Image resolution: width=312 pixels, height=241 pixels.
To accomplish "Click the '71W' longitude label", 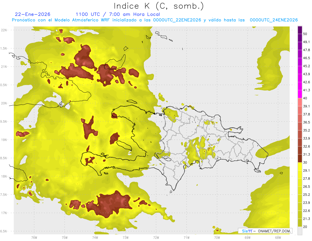I will click(x=187, y=237).
